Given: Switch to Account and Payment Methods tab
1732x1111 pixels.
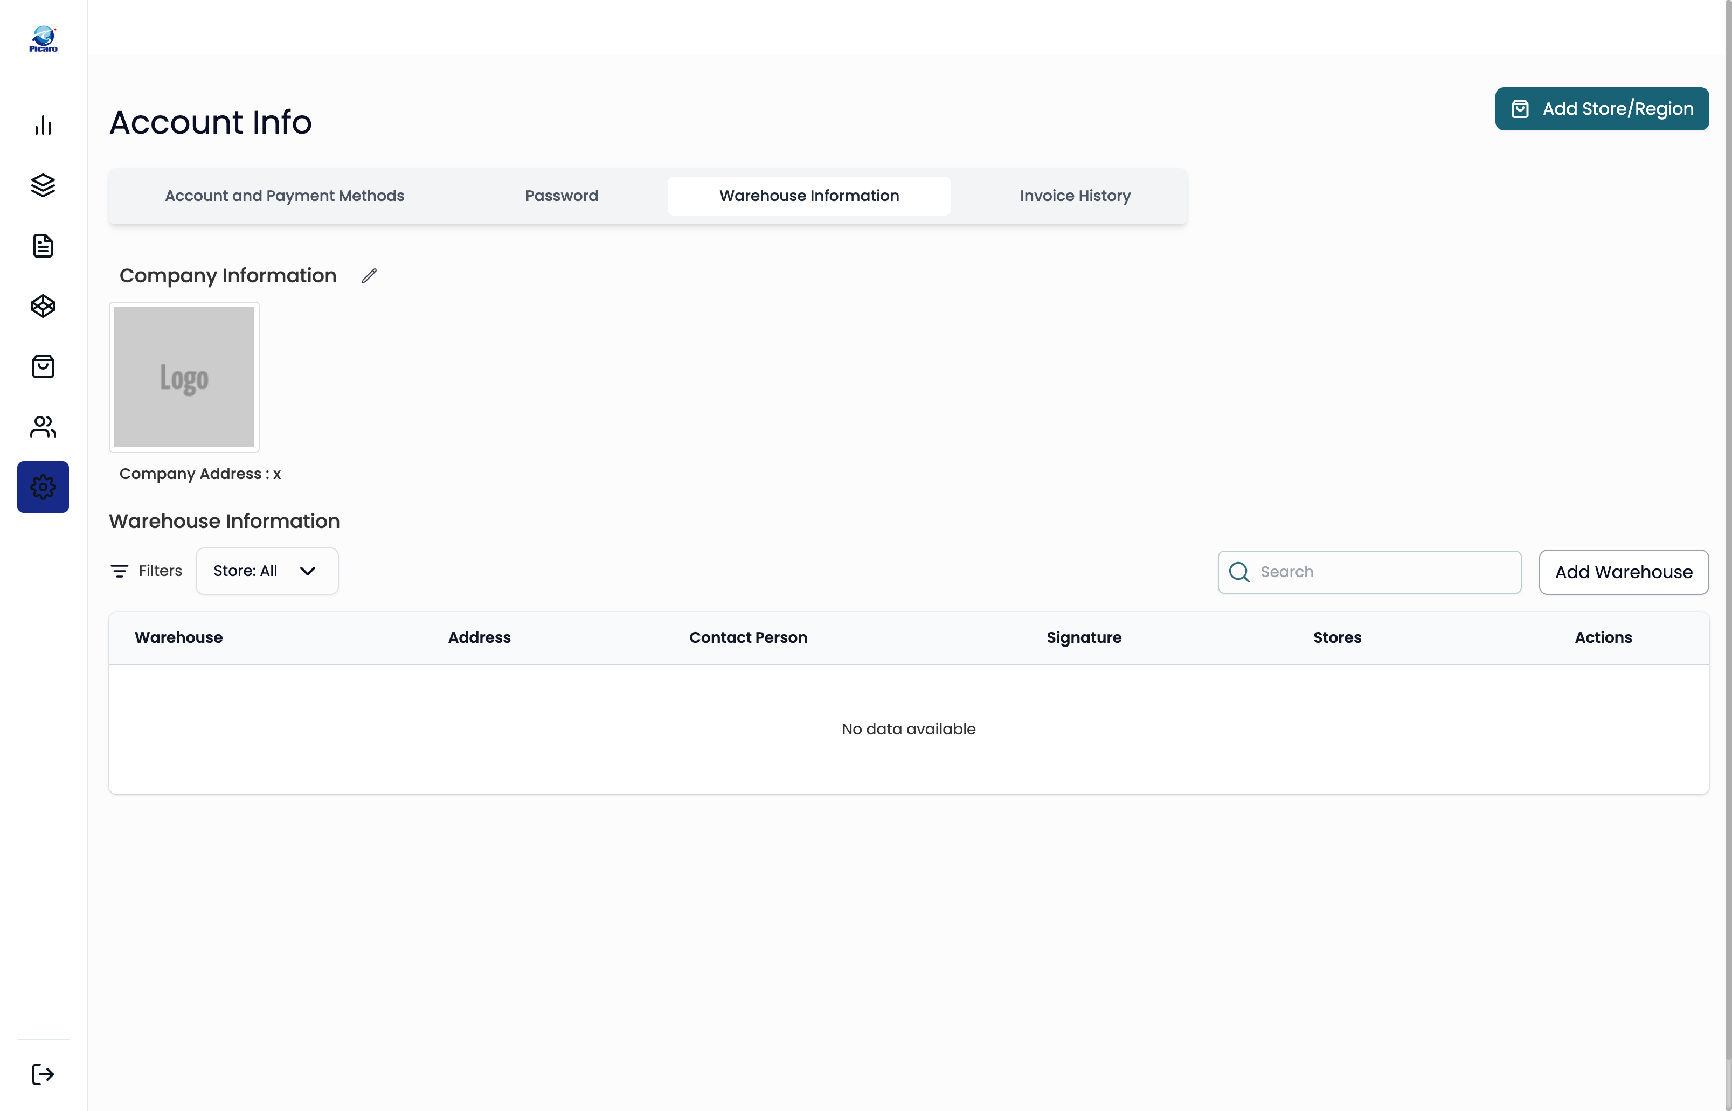Looking at the screenshot, I should click(x=284, y=196).
